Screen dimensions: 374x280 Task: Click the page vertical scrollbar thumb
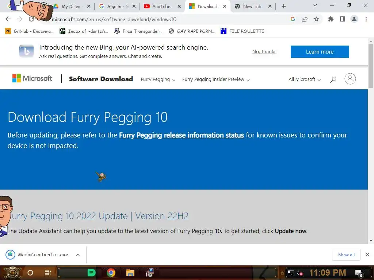[x=371, y=66]
